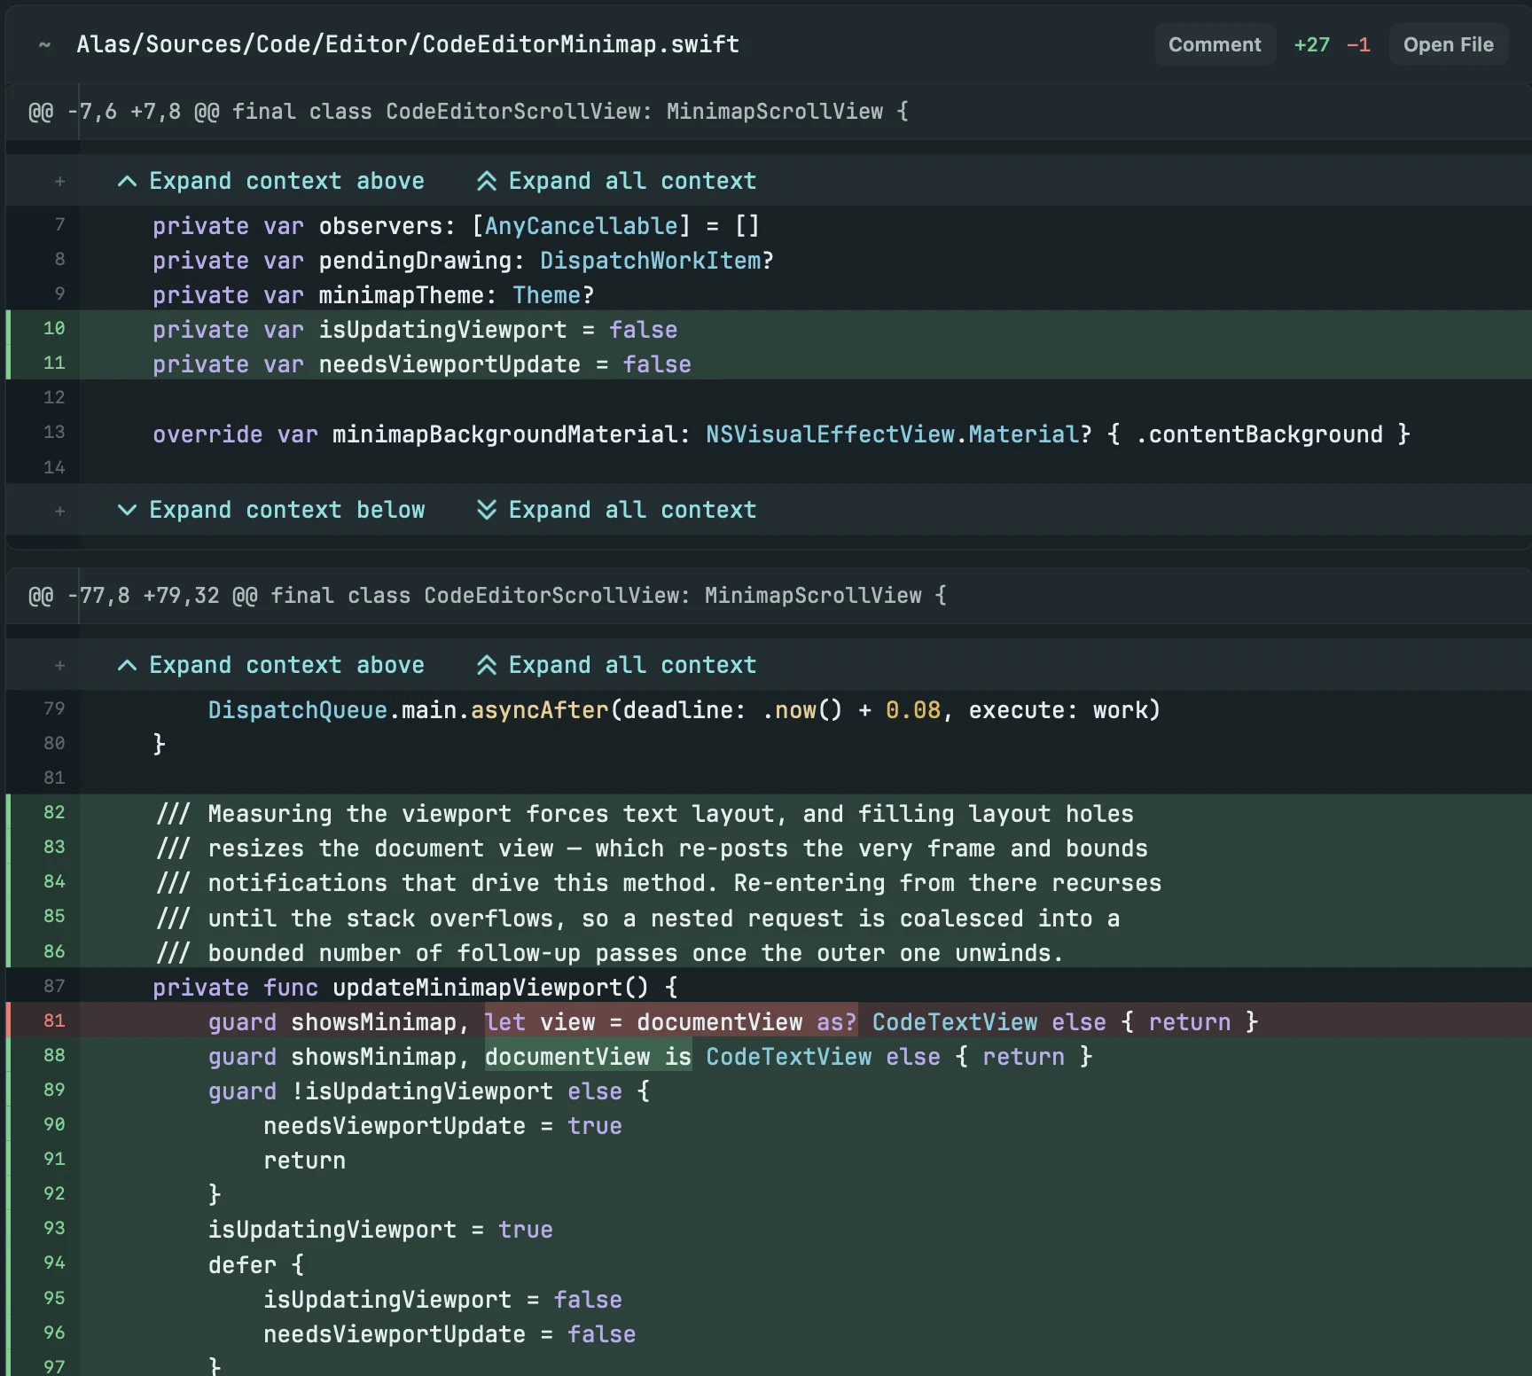The width and height of the screenshot is (1532, 1376).
Task: Click 'guard !isUpdatingViewport else' line
Action: coord(429,1091)
